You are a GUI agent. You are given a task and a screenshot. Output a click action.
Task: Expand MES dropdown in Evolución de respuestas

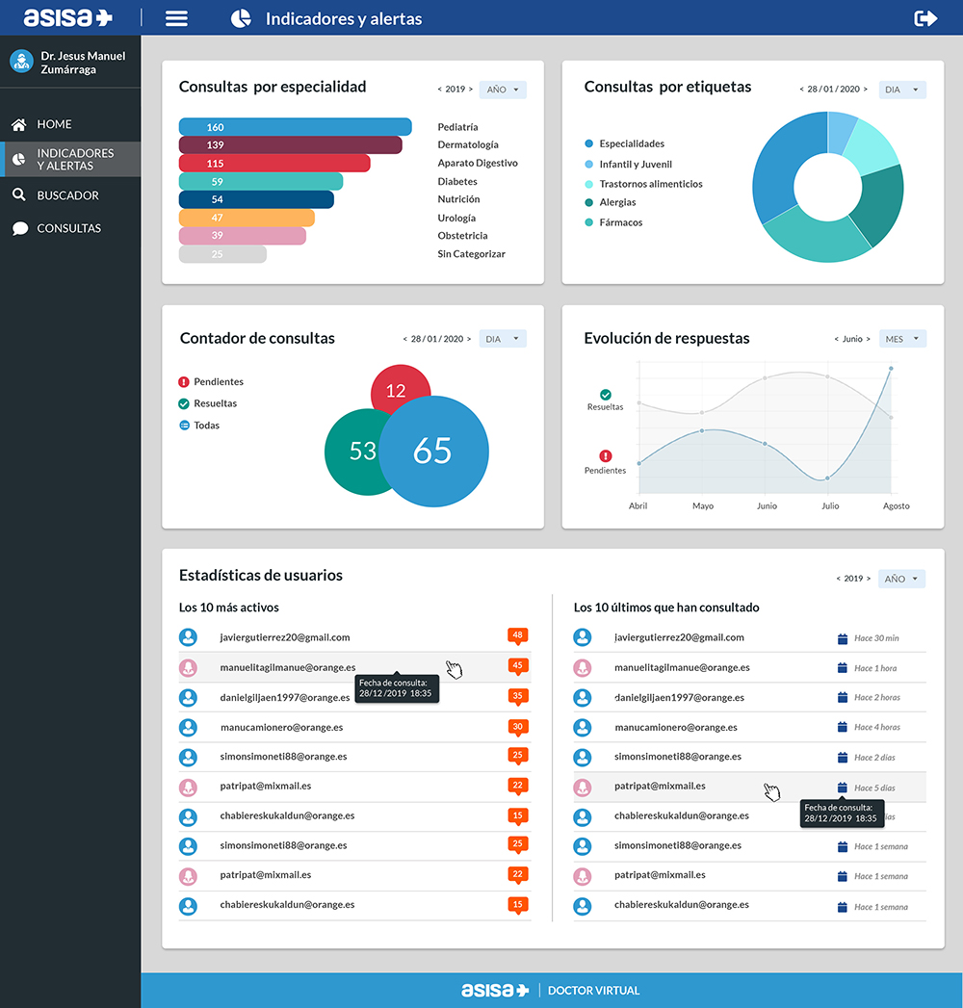tap(902, 339)
